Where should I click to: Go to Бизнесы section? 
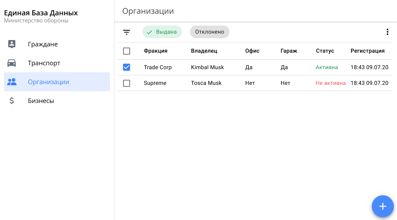point(41,101)
